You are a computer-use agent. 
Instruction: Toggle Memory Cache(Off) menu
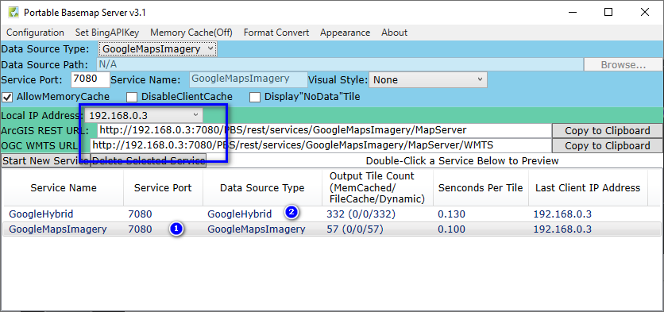(x=191, y=33)
